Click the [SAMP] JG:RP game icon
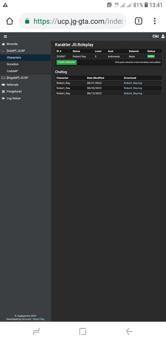The image size is (166, 341). click(x=3, y=51)
